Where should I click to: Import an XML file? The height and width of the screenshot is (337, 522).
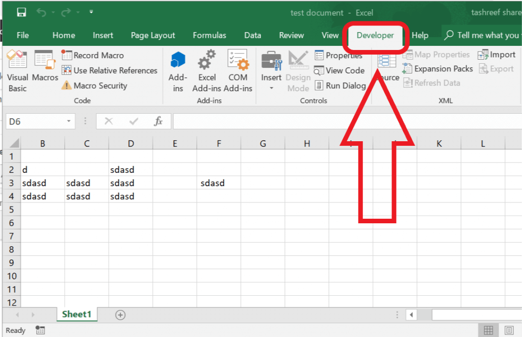(x=497, y=55)
